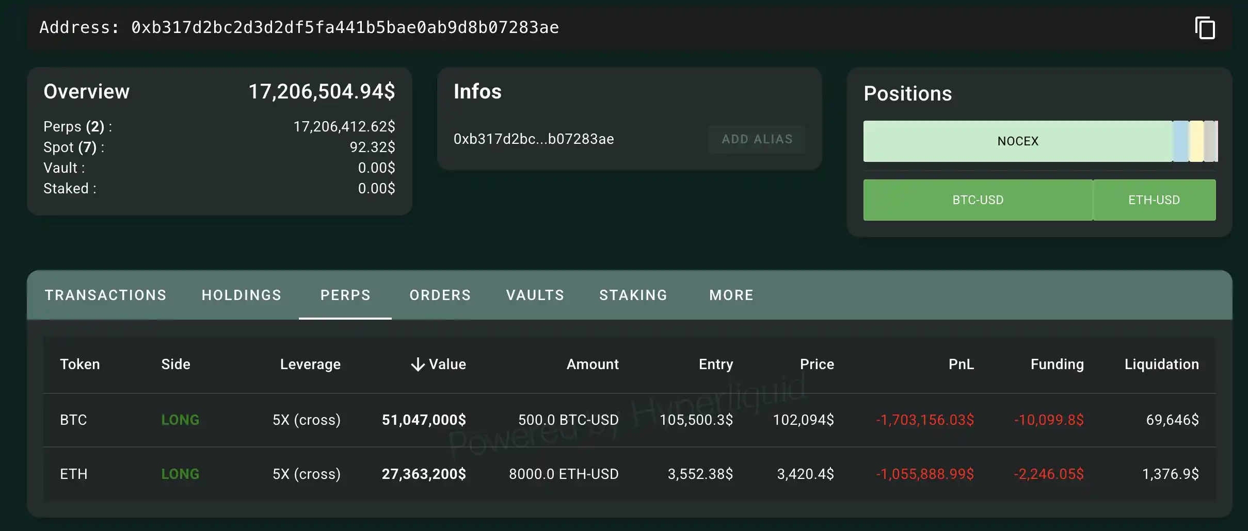Select the NOCEX position segment

[1016, 141]
